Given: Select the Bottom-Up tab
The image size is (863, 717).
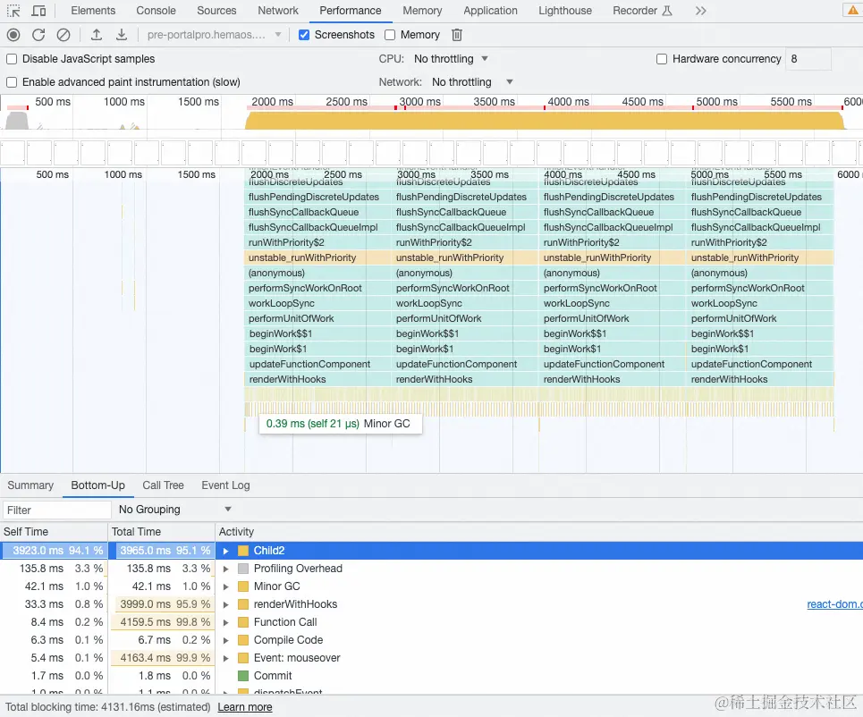Looking at the screenshot, I should coord(98,485).
